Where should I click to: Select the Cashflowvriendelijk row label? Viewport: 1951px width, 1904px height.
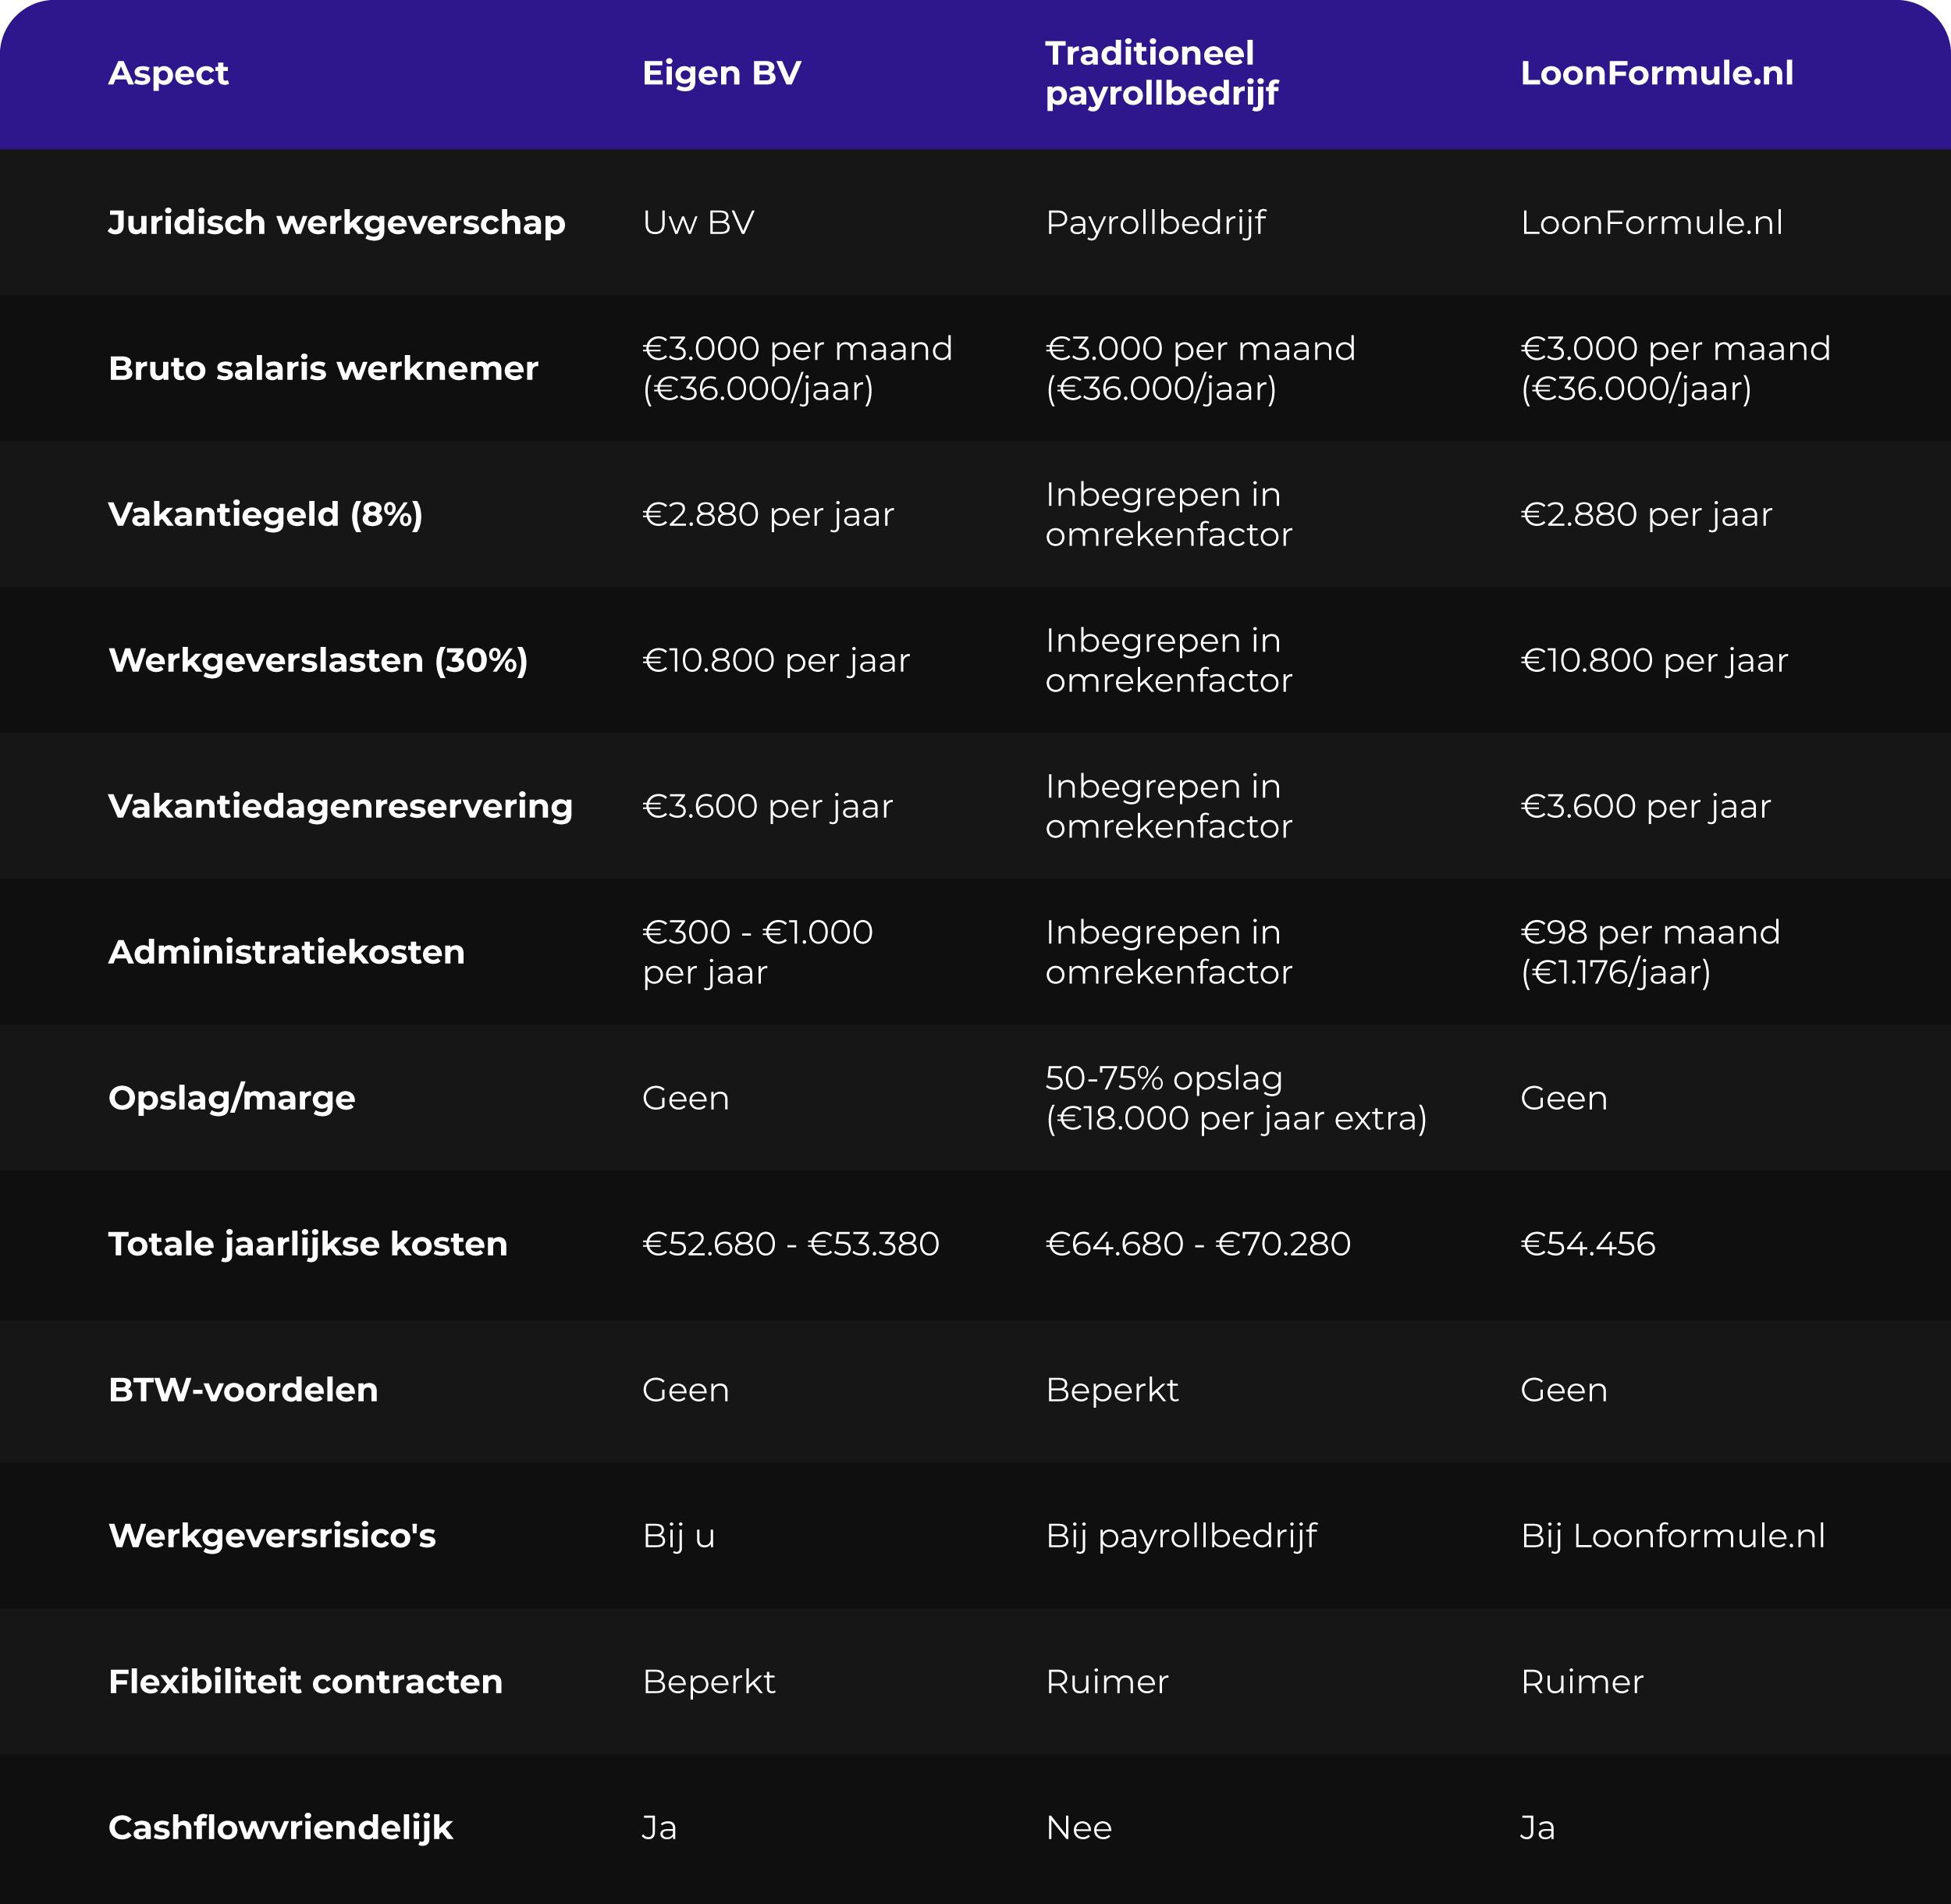click(x=280, y=1828)
